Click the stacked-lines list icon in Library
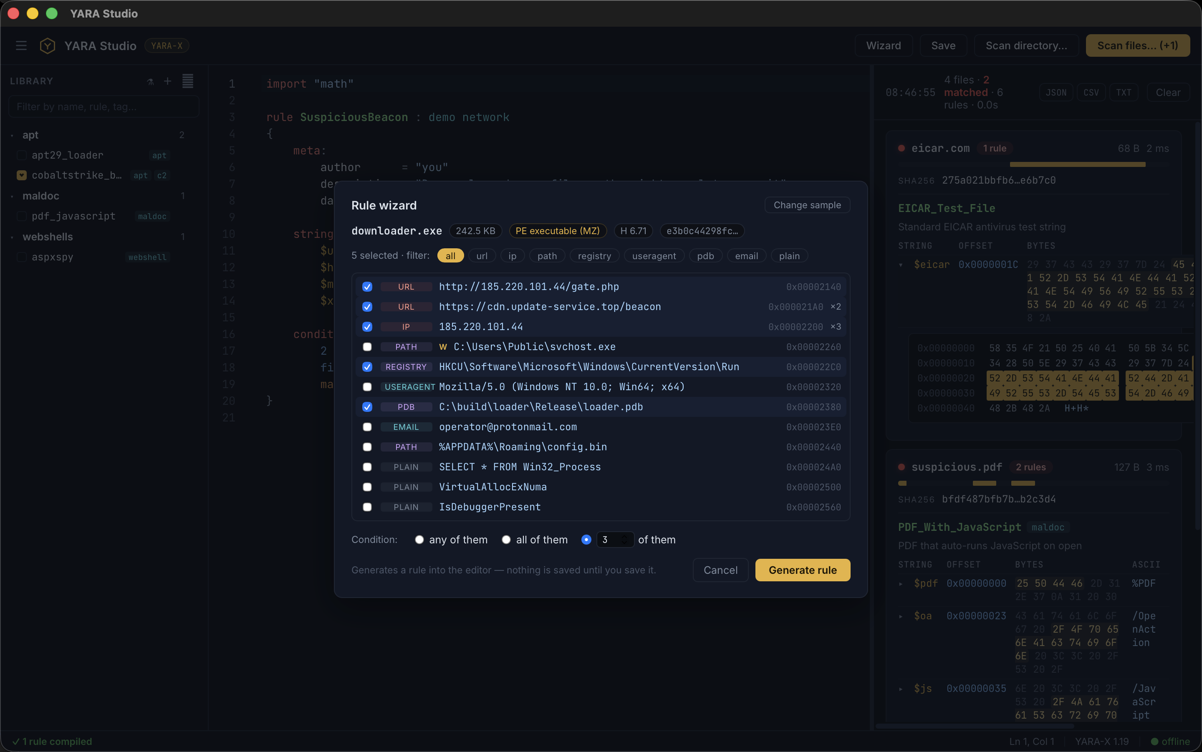1202x752 pixels. point(187,81)
